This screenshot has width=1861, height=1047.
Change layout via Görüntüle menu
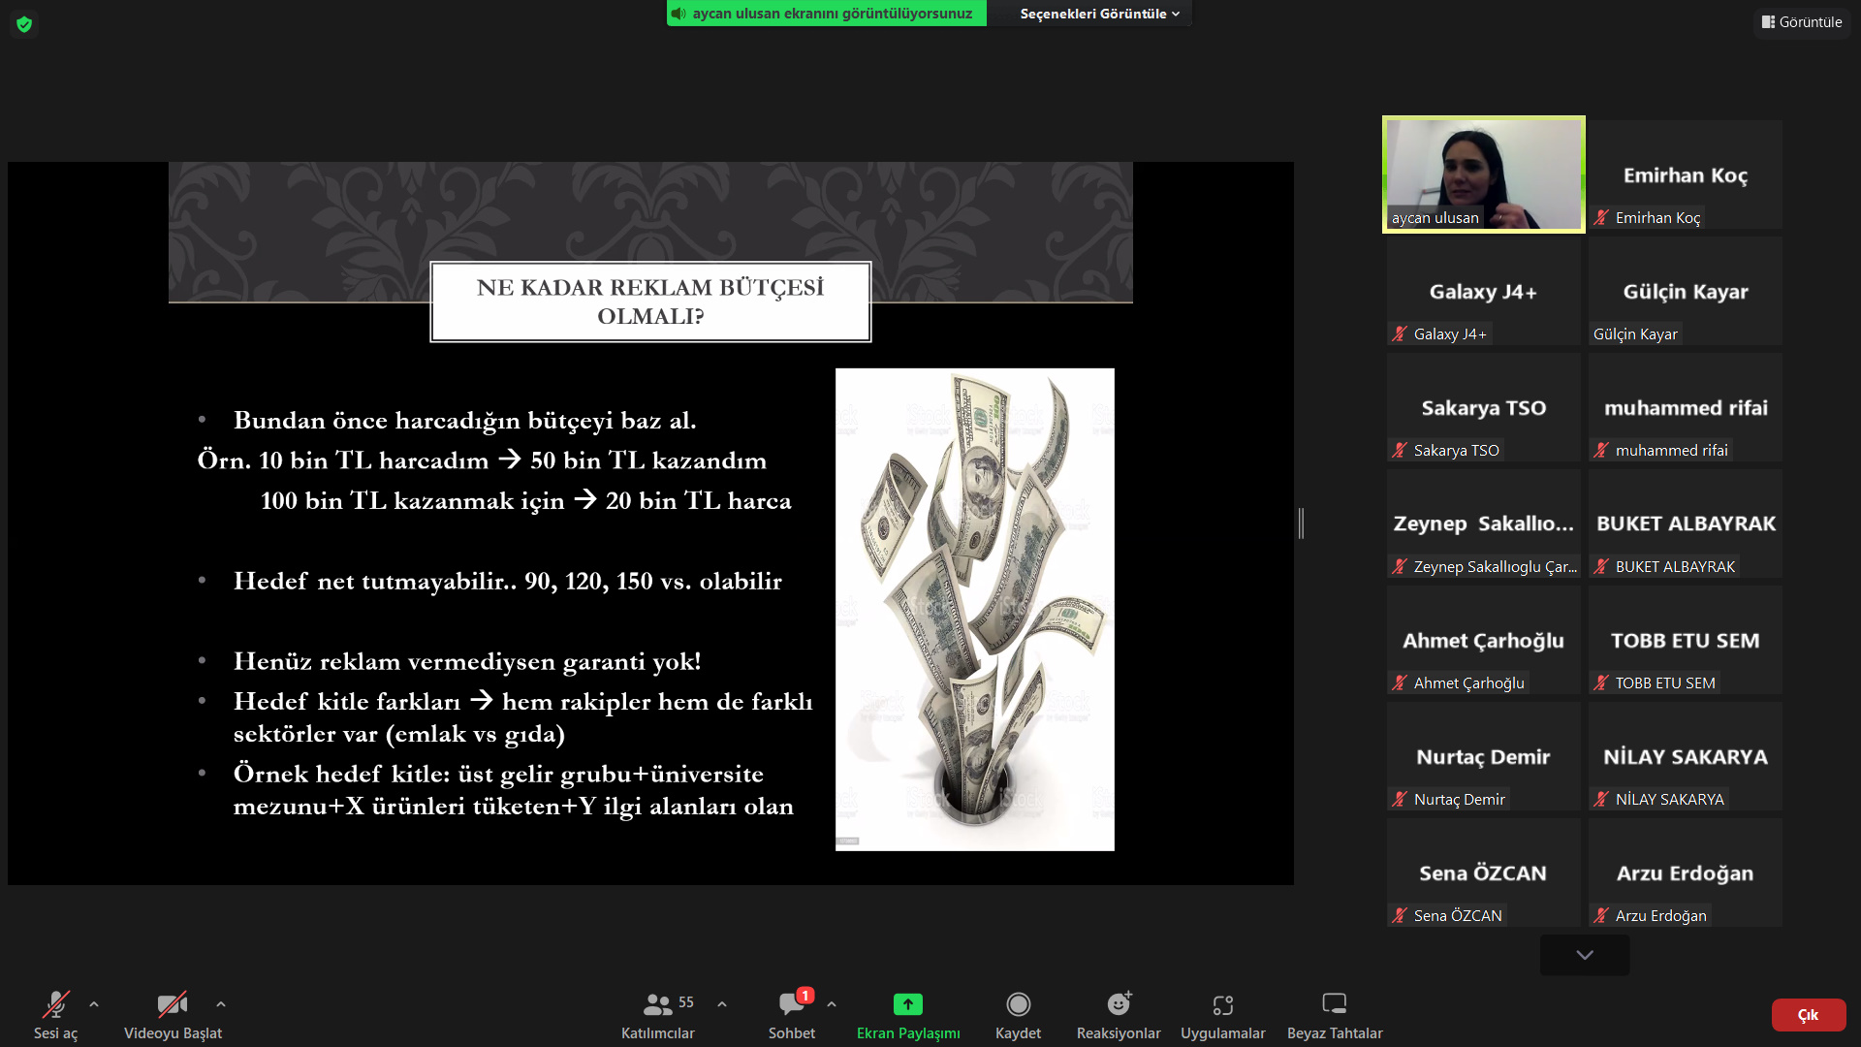[1802, 21]
